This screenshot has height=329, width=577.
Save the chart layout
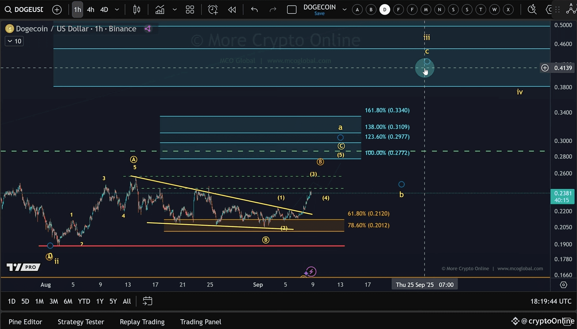pyautogui.click(x=319, y=13)
